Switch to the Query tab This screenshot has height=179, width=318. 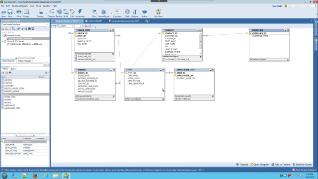coord(13,69)
